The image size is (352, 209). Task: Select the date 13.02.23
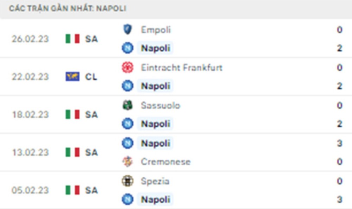[31, 152]
